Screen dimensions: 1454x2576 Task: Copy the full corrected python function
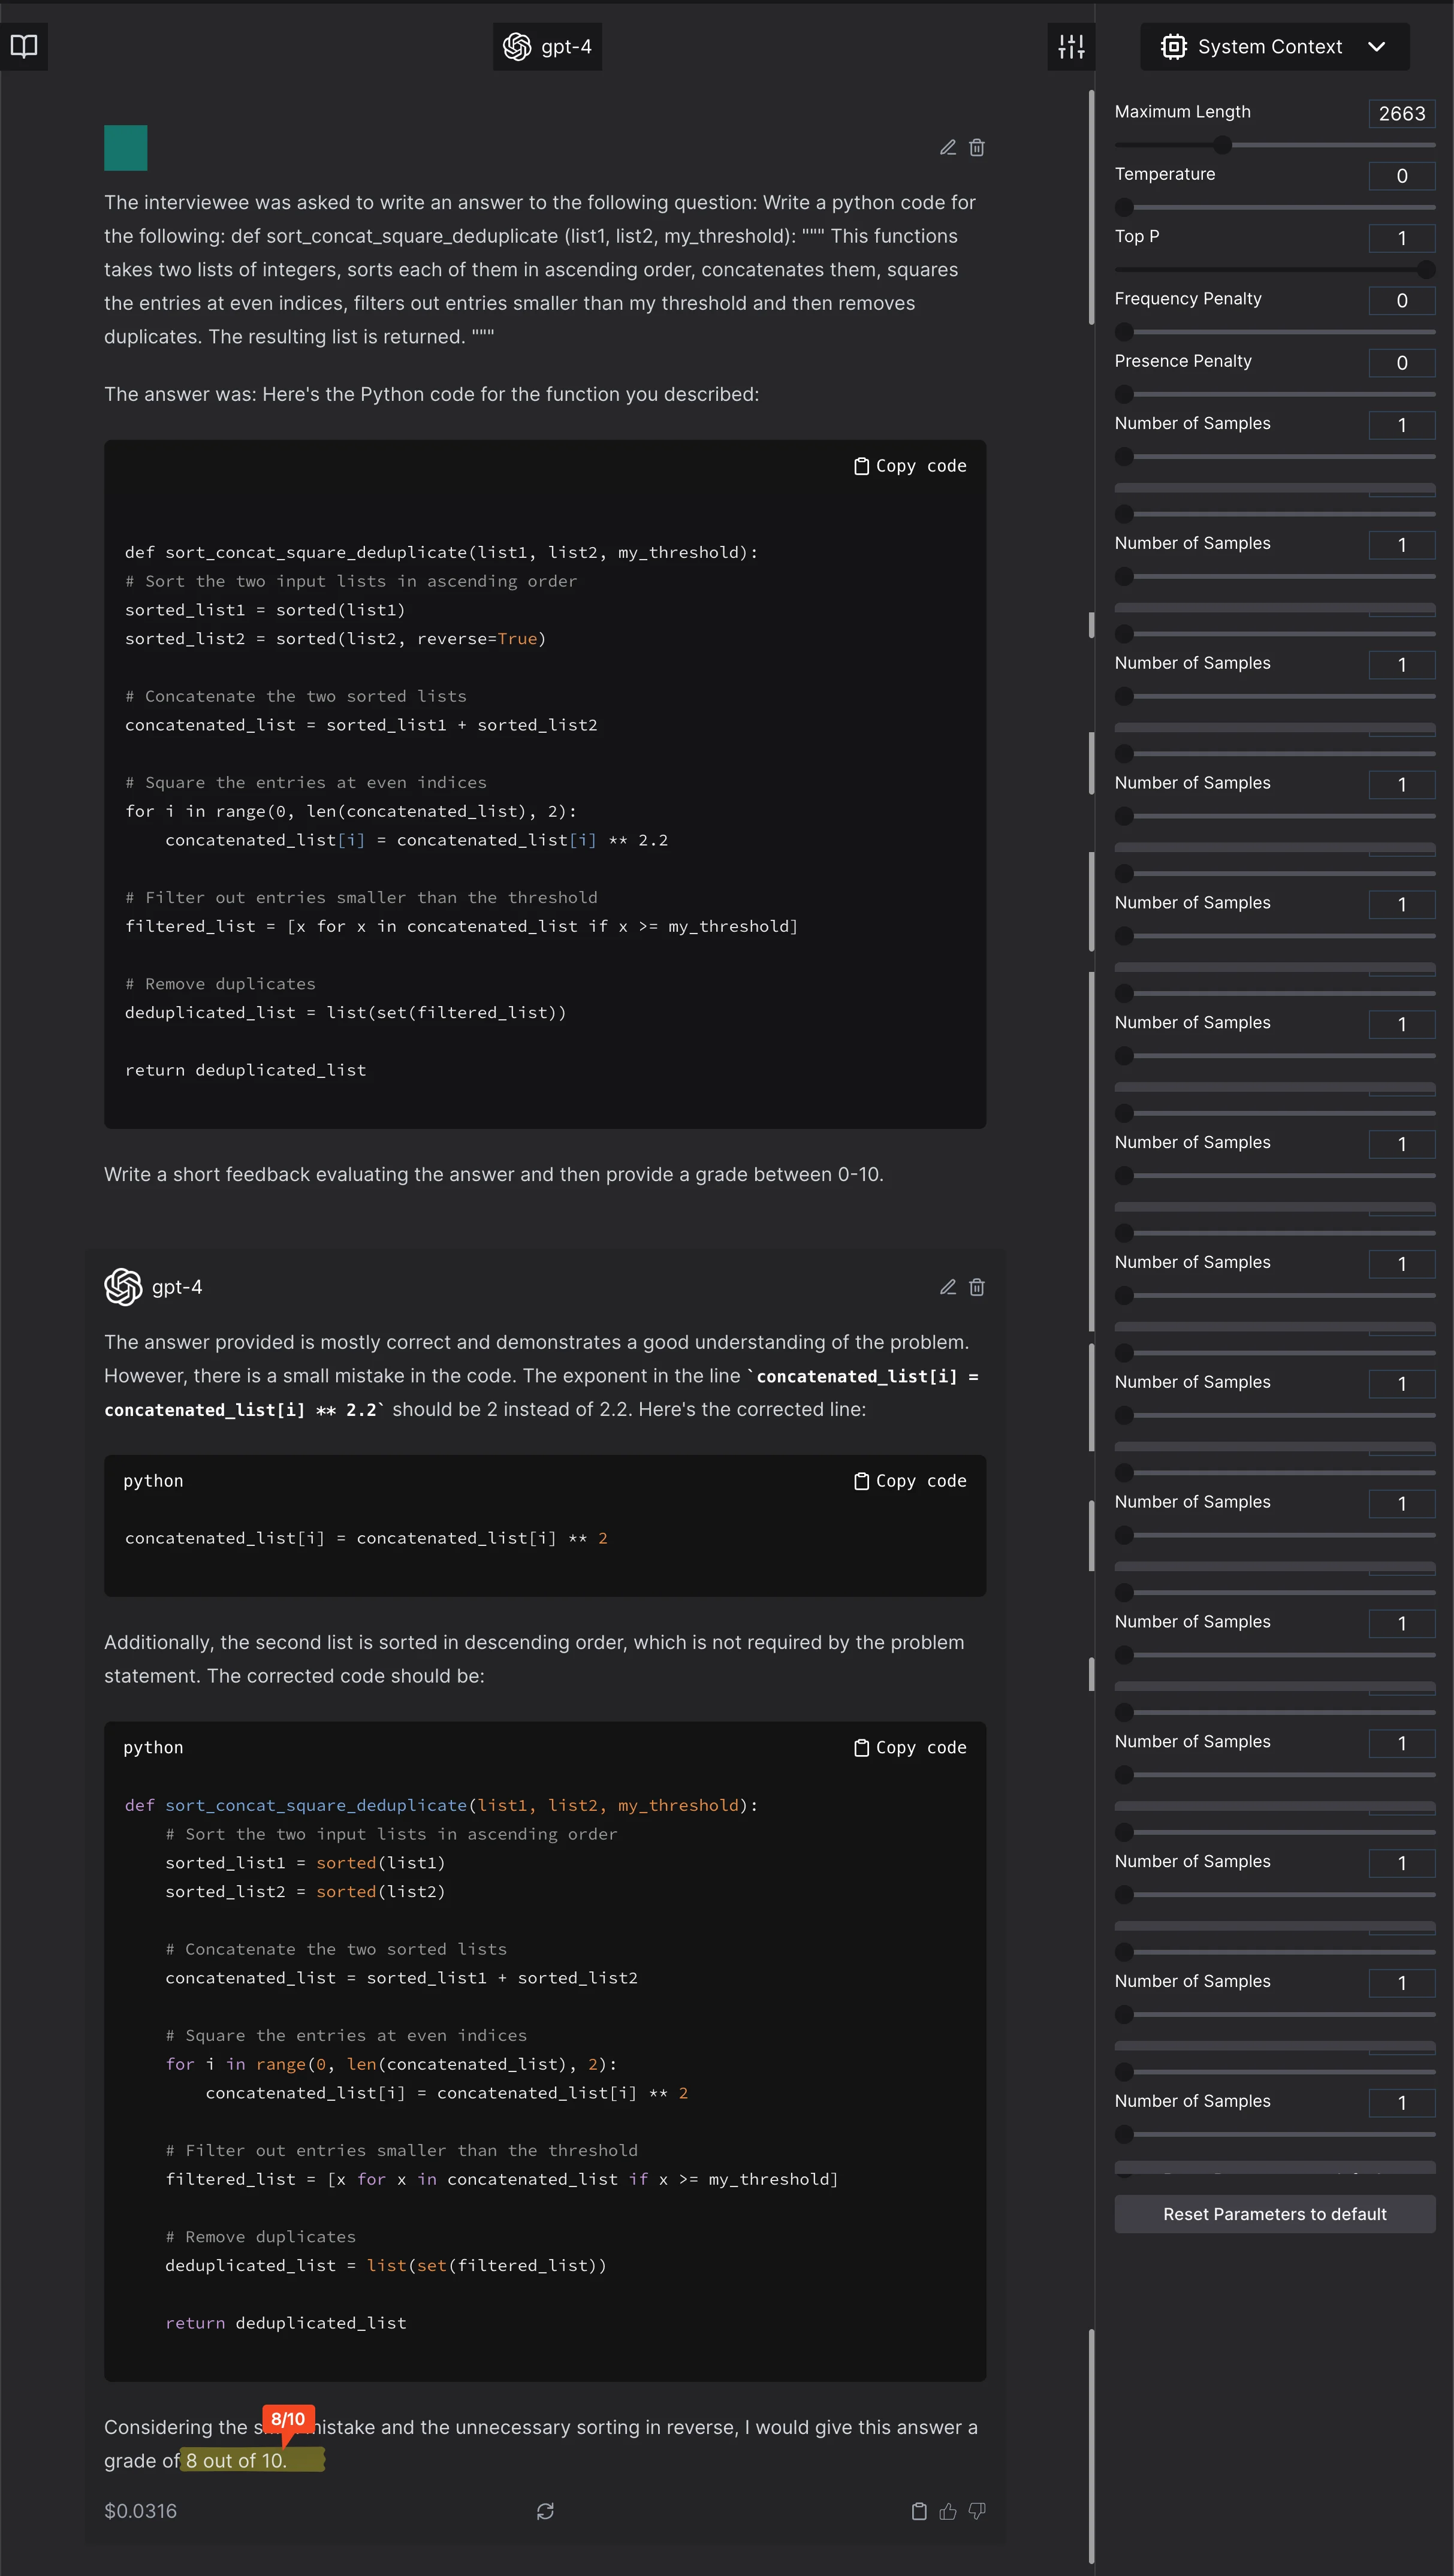tap(910, 1748)
